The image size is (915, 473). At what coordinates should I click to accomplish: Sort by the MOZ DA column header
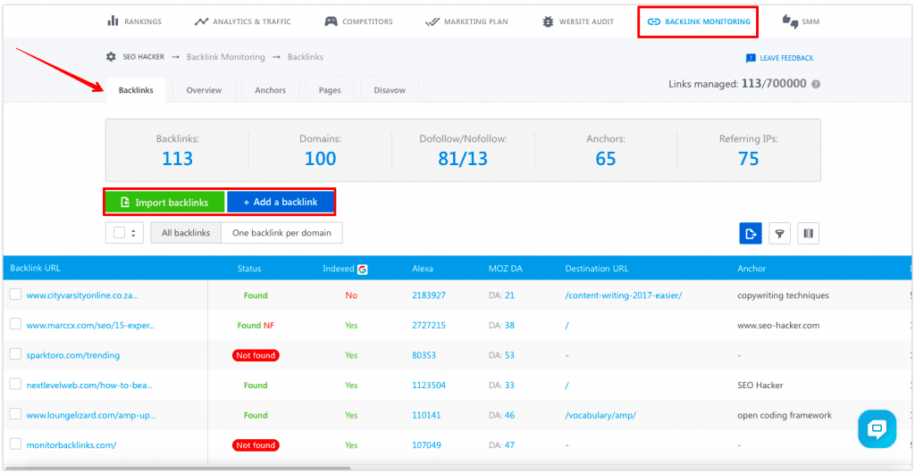point(504,269)
